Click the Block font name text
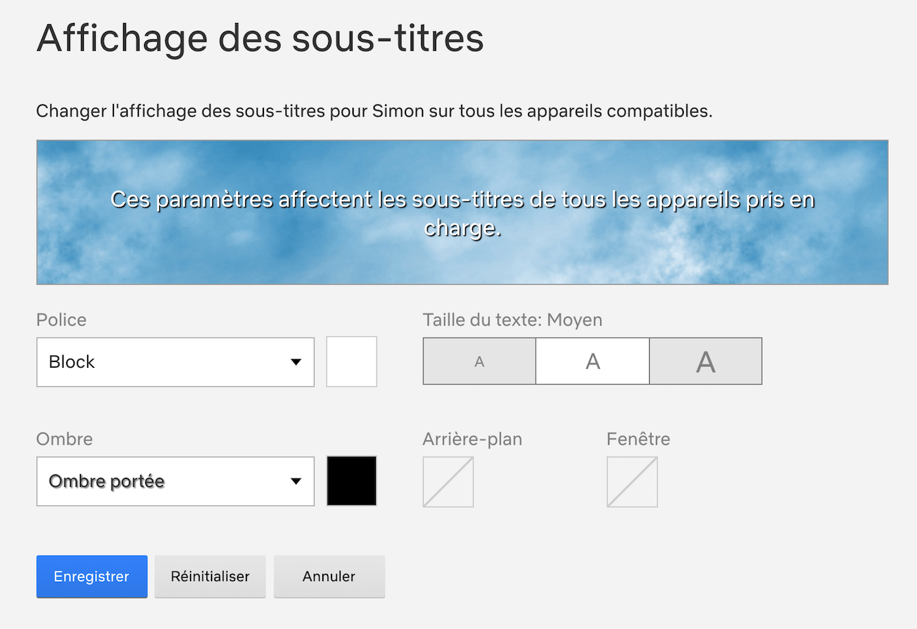Screen dimensions: 917x629 click(72, 362)
